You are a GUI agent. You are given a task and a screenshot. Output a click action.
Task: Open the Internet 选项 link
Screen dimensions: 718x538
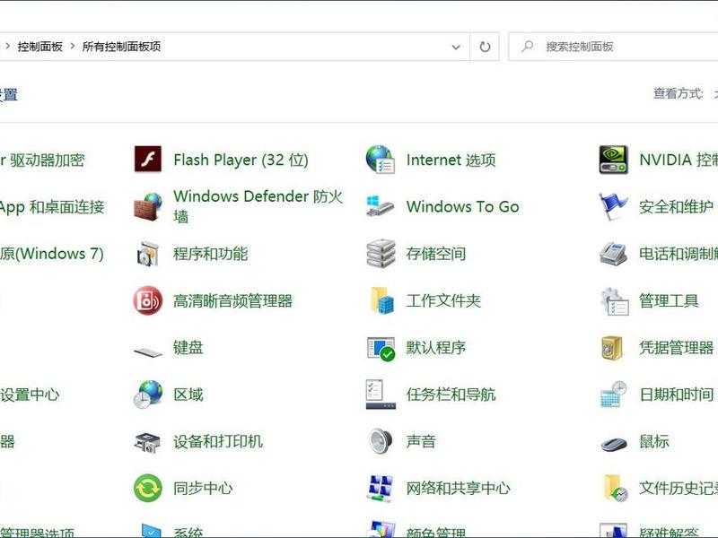click(x=451, y=160)
